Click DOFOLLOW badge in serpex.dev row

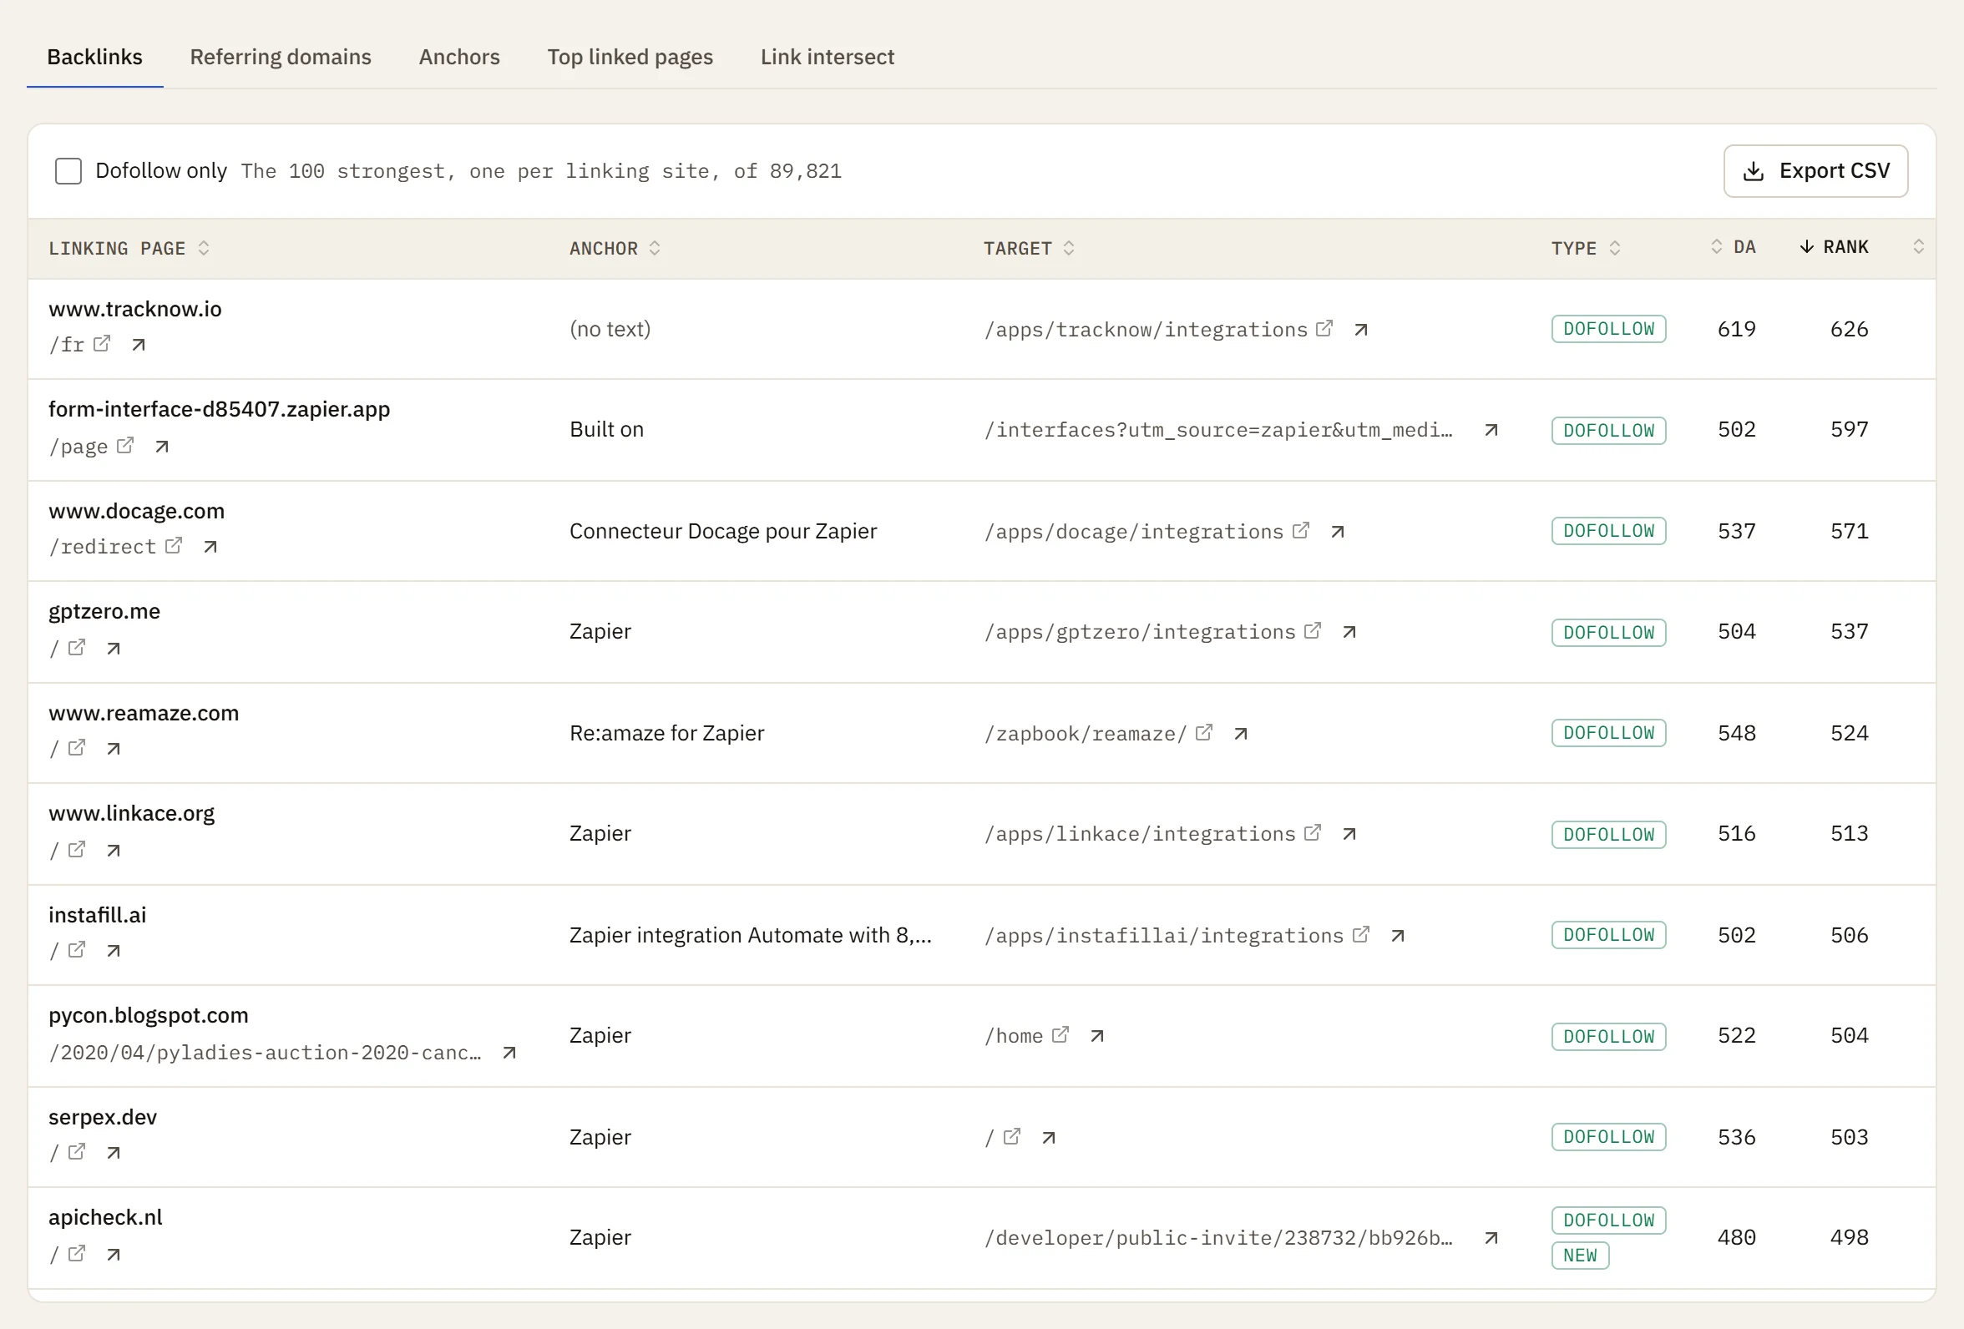[x=1609, y=1137]
